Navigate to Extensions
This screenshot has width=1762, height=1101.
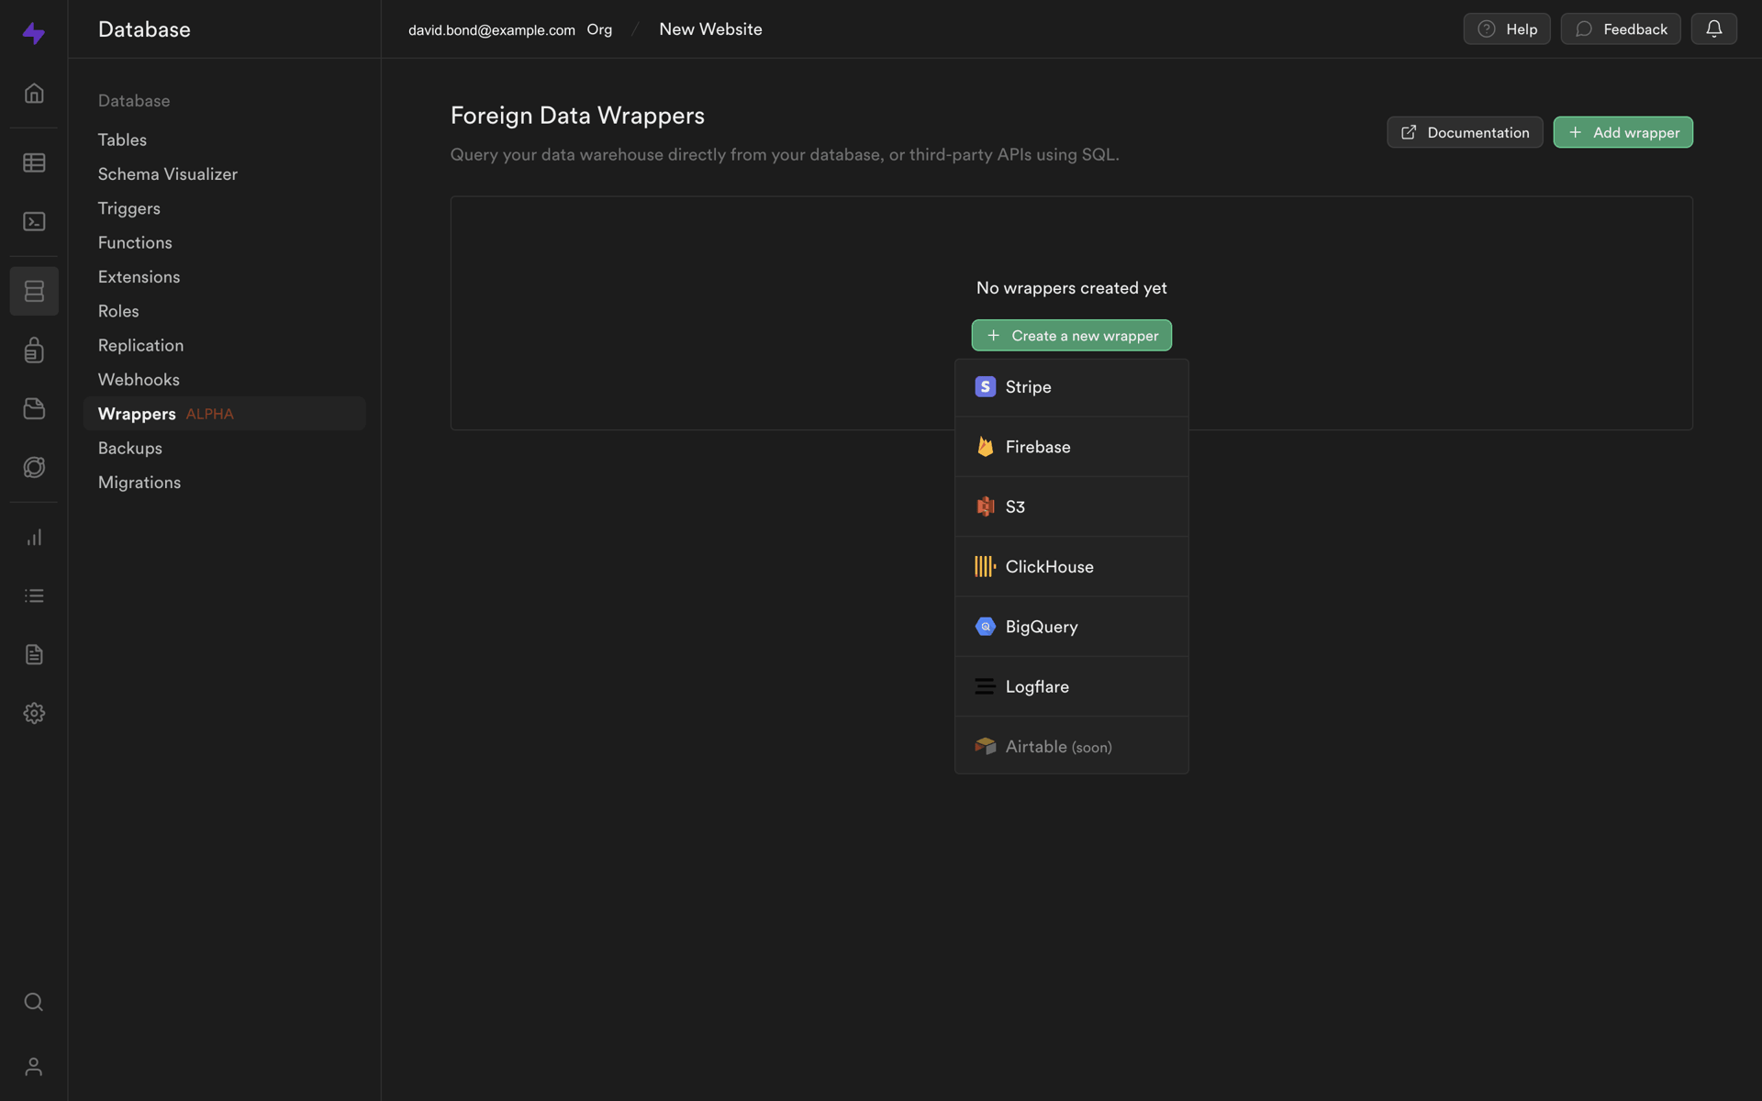(139, 276)
